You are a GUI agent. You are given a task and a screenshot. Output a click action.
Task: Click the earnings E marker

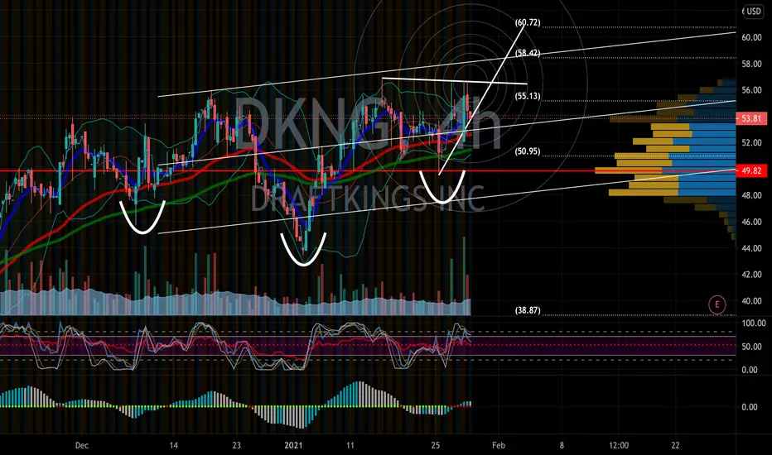pyautogui.click(x=717, y=304)
